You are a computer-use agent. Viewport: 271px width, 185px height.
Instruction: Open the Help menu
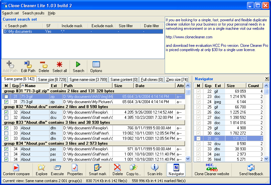click(52, 13)
